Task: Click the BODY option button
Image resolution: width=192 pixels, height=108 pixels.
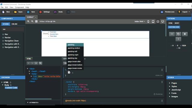Action: click(x=177, y=23)
